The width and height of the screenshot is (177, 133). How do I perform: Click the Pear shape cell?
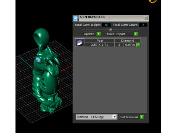(x=100, y=41)
